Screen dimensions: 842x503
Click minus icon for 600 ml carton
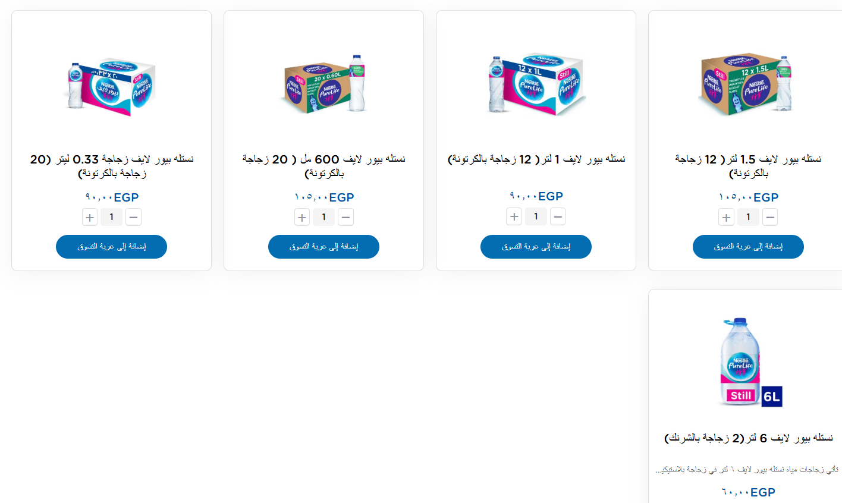click(x=345, y=218)
